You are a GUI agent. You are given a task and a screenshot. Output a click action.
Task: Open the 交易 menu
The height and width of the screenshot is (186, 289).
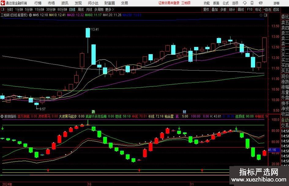point(124,3)
